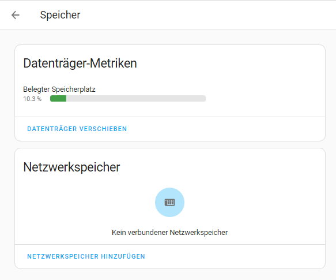Click the Kein verbundener Netzwerkspeicher message
336x280 pixels.
pyautogui.click(x=169, y=232)
